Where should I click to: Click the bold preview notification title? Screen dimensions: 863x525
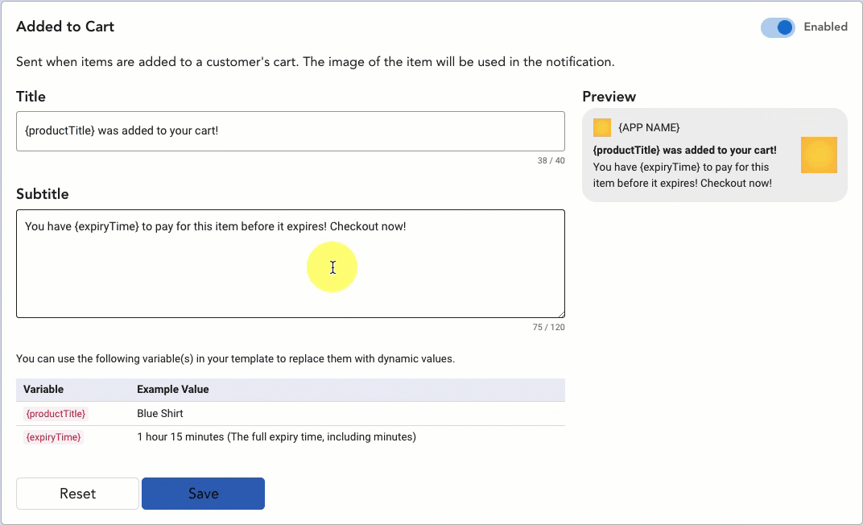coord(684,151)
